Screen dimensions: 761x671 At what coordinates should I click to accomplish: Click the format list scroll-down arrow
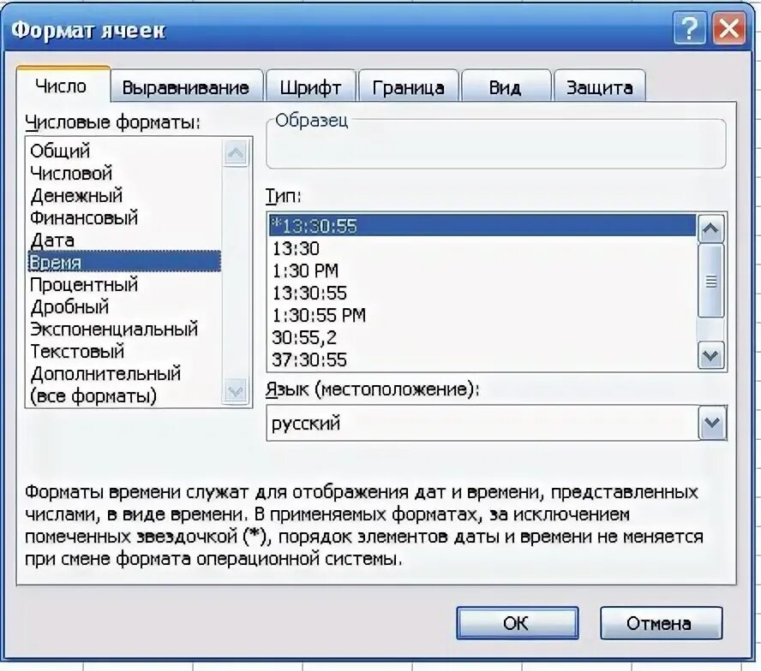[236, 391]
